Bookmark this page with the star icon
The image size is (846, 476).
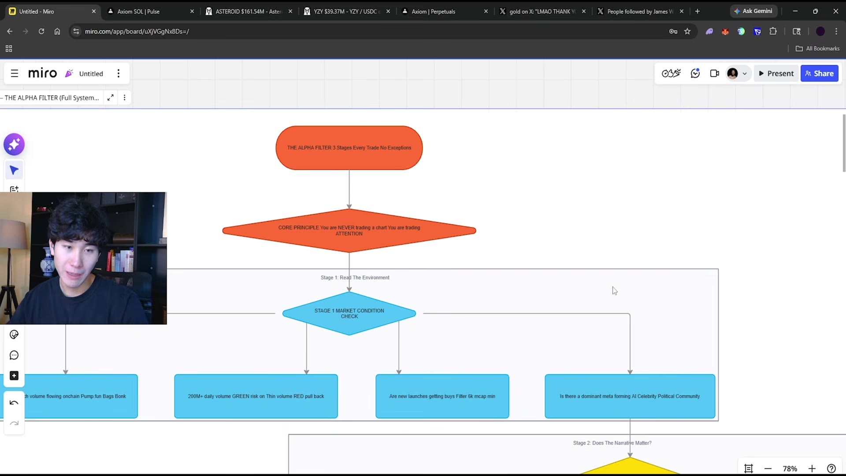[x=687, y=31]
